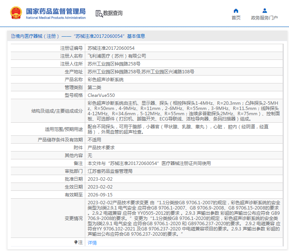
Task: Open the 详情 link
Action: point(92,242)
